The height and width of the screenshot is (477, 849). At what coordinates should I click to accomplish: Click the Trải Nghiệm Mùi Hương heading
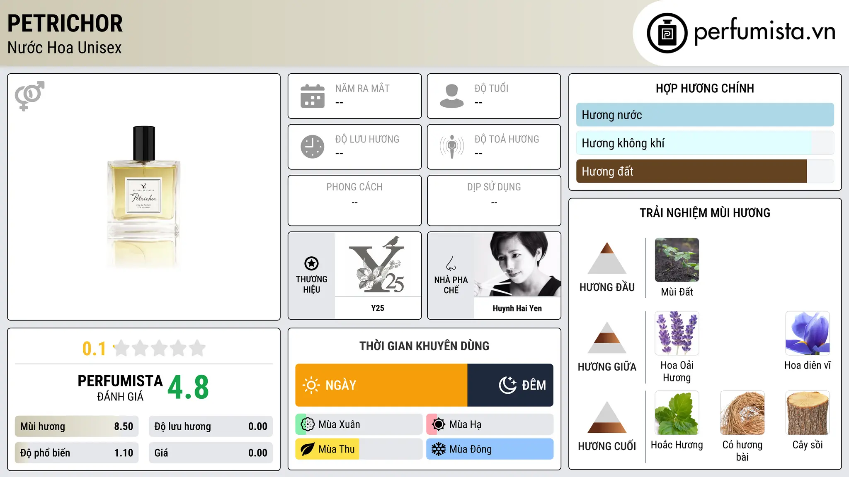(705, 213)
